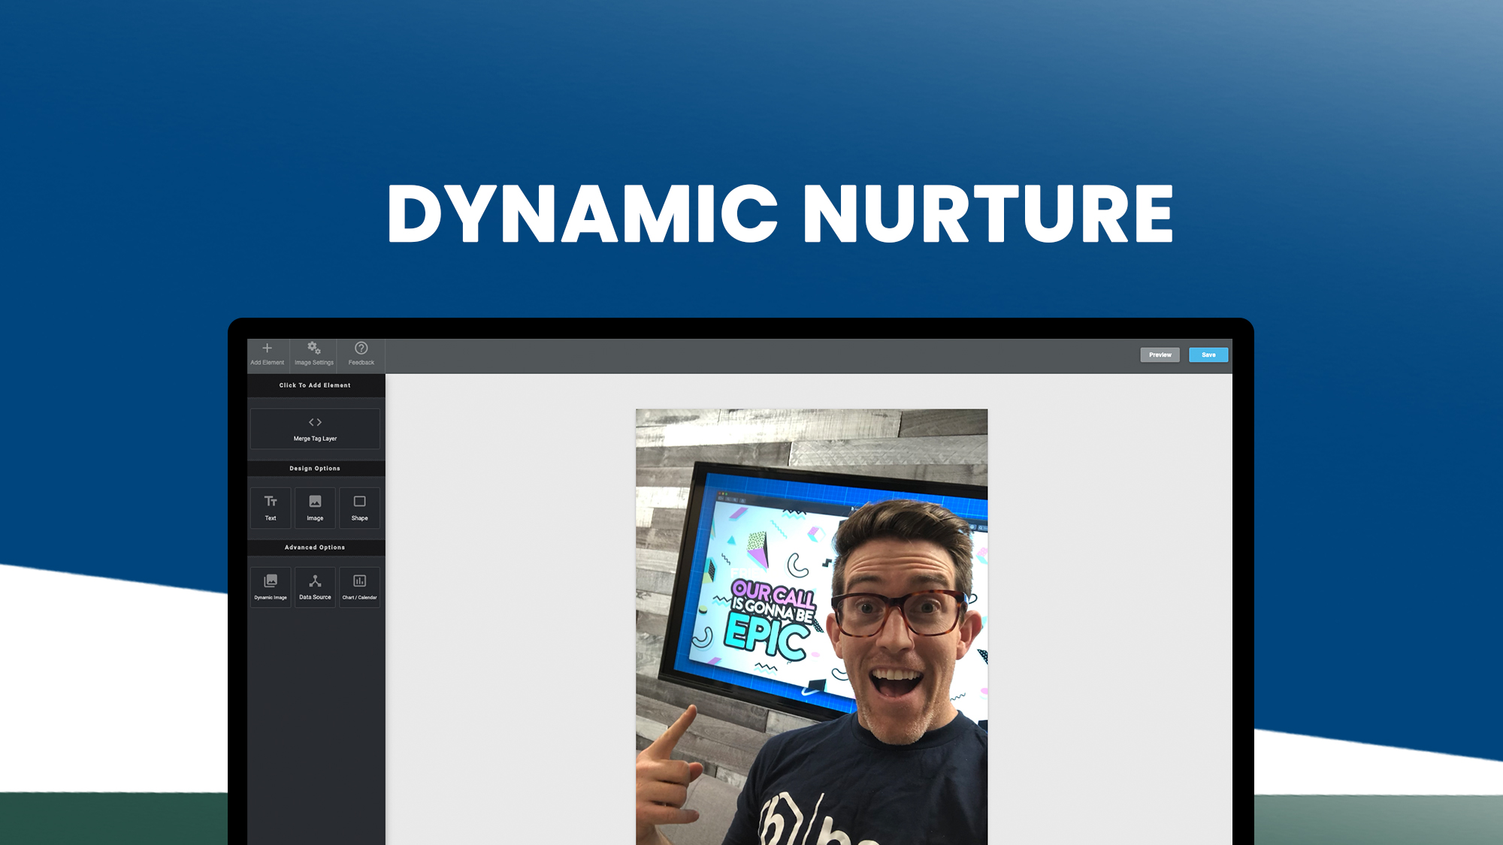Click the Image Settings gear icon

(x=313, y=348)
